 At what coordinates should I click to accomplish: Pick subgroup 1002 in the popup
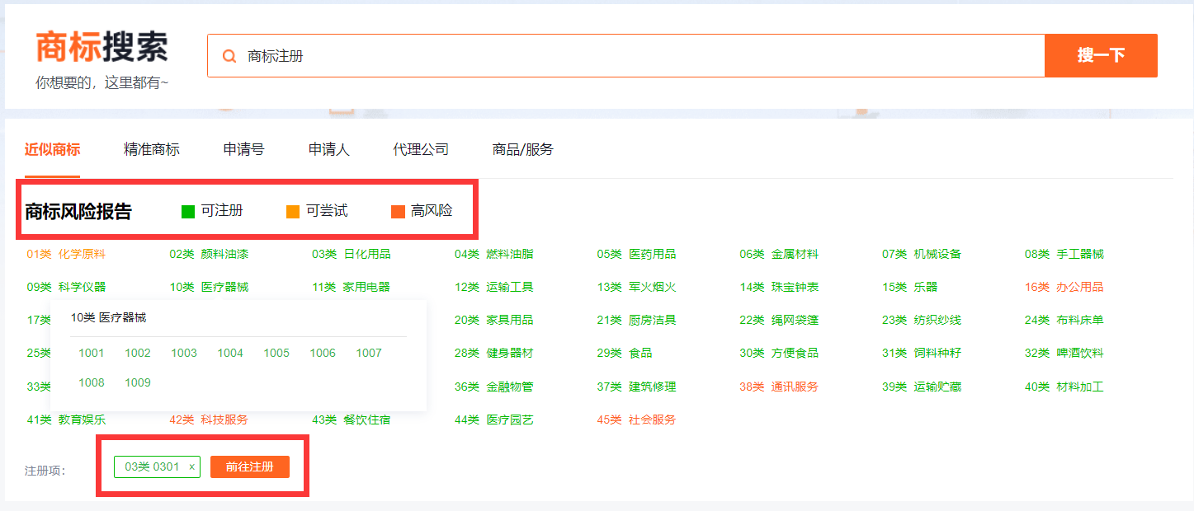[138, 353]
